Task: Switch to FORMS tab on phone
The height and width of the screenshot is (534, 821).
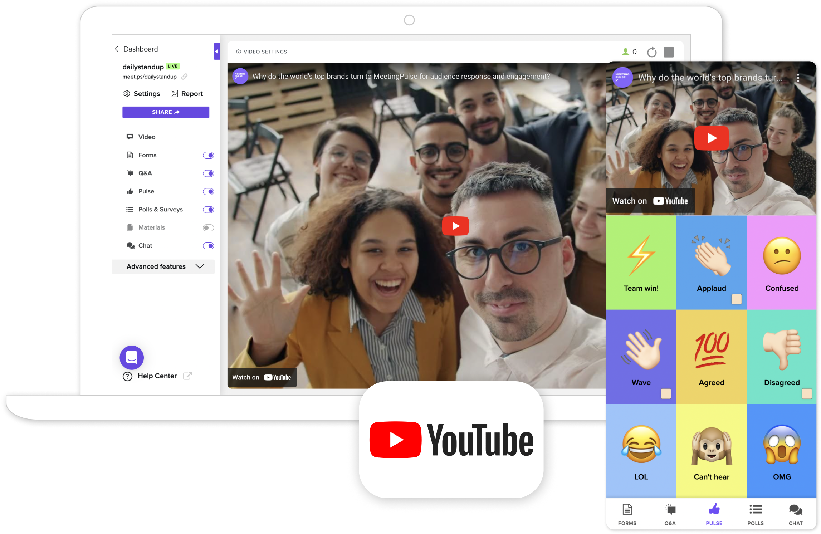Action: [627, 515]
